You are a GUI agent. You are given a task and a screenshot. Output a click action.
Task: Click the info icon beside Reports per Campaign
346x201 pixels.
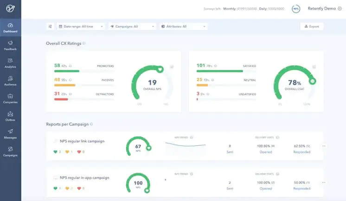tap(91, 124)
